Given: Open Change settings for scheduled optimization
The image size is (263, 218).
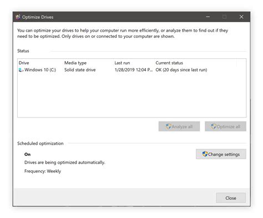Looking at the screenshot, I should click(x=221, y=154).
